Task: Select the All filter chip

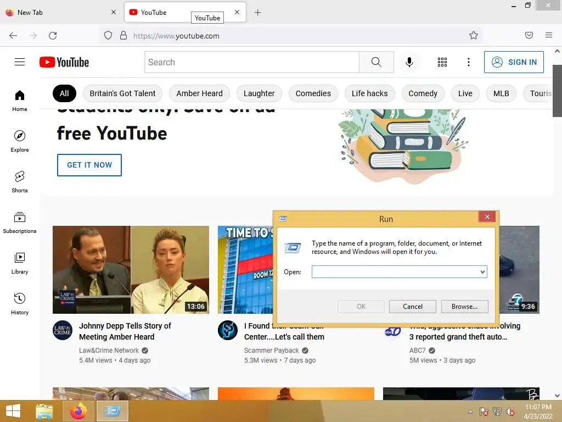Action: click(65, 93)
